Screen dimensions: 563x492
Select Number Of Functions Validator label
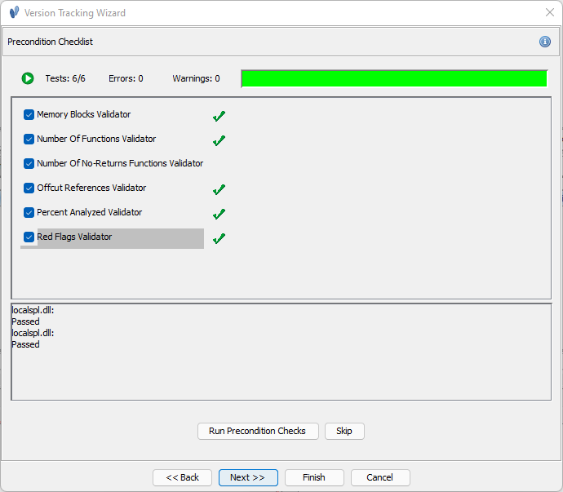(x=96, y=139)
